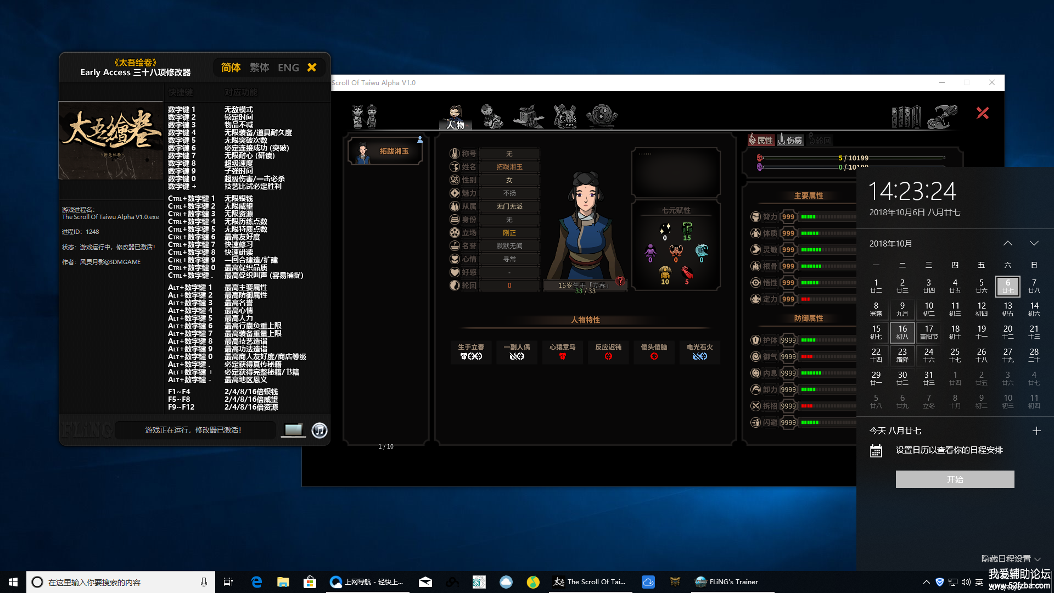Open the two-characters party icon
Screen dimensions: 1054x593
[x=365, y=116]
